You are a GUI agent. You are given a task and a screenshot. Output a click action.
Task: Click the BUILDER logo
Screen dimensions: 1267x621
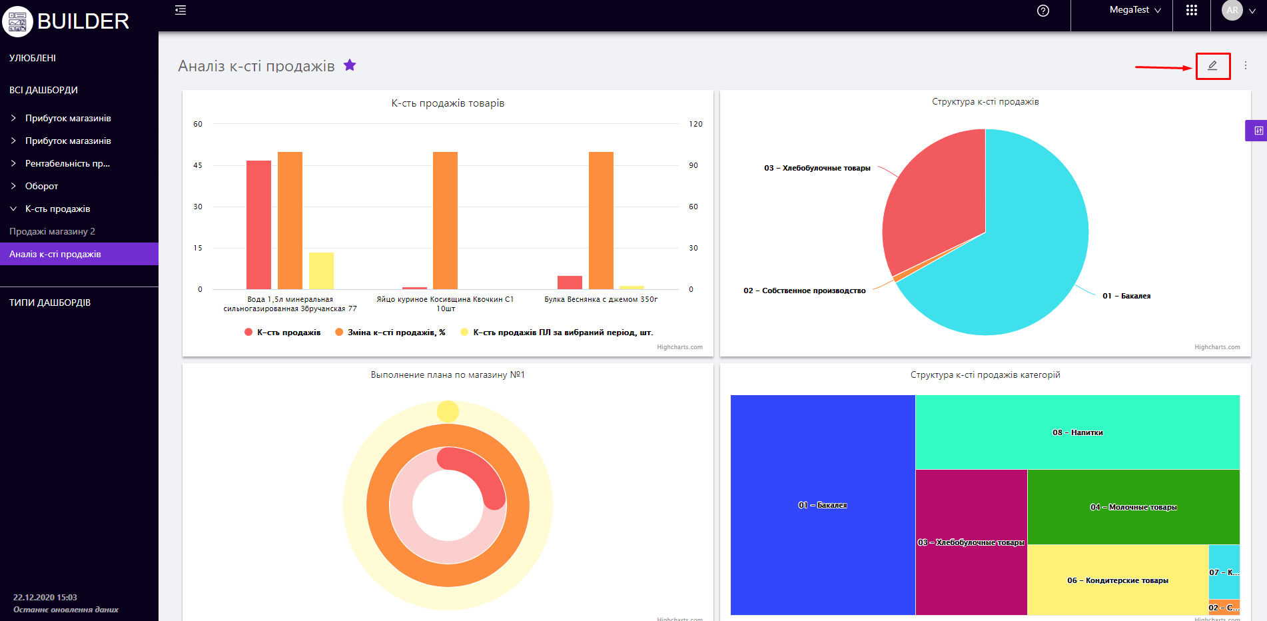(x=67, y=21)
